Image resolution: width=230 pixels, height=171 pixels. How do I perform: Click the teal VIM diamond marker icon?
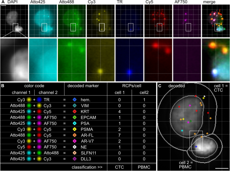coord(75,106)
